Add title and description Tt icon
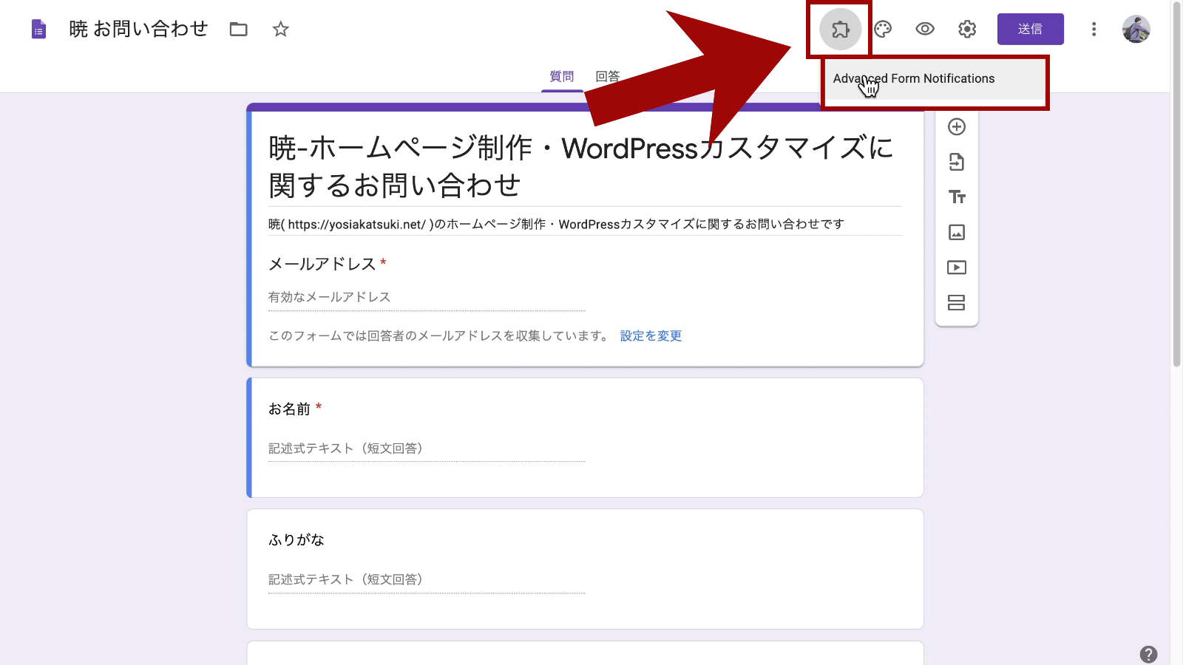Image resolution: width=1183 pixels, height=665 pixels. [957, 197]
